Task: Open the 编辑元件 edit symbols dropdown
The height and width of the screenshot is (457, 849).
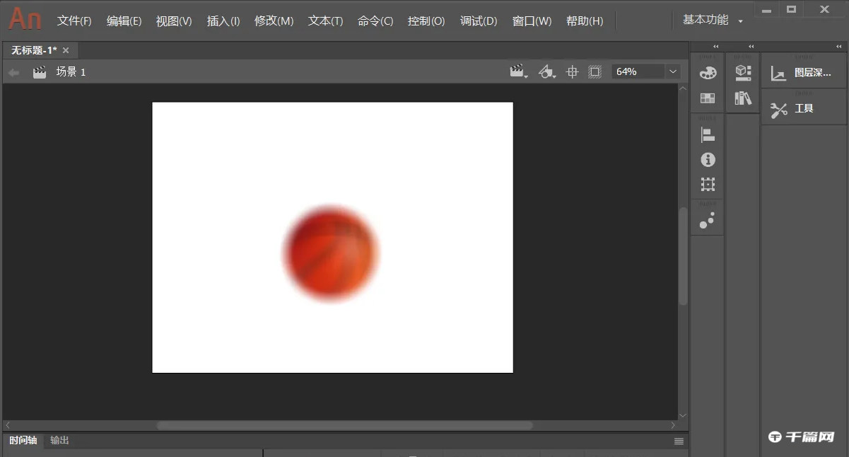Action: pos(546,71)
